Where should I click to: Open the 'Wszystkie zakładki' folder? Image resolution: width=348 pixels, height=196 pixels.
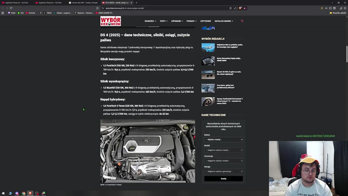[x=338, y=13]
